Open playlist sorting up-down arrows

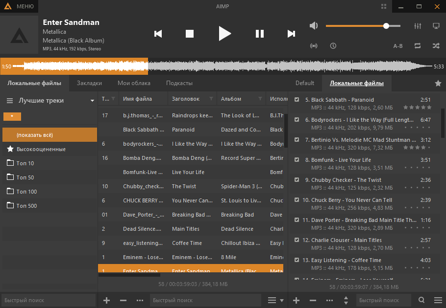pyautogui.click(x=346, y=300)
